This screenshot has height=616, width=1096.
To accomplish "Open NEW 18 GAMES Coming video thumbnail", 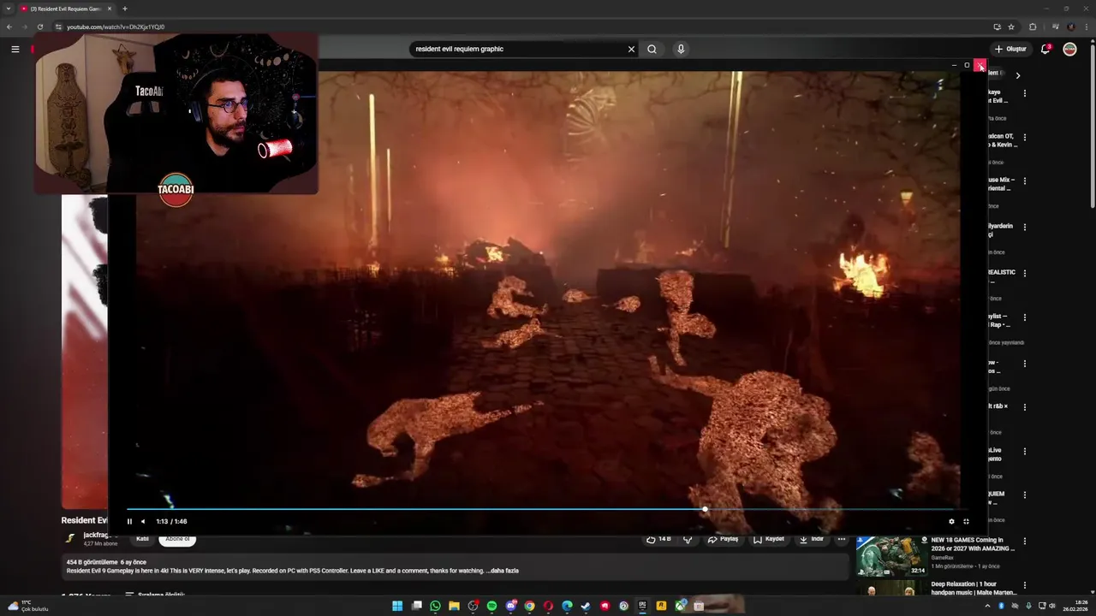I will coord(890,556).
